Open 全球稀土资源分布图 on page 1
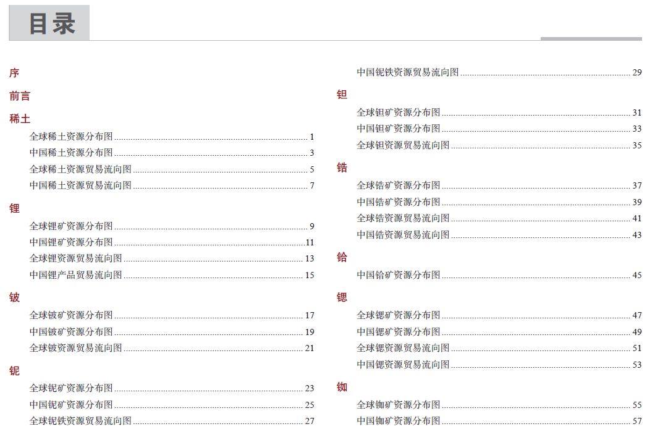The image size is (655, 437). pos(172,137)
